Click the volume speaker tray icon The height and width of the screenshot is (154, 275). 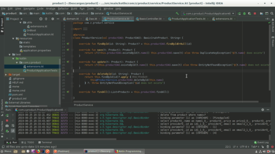pos(264,151)
